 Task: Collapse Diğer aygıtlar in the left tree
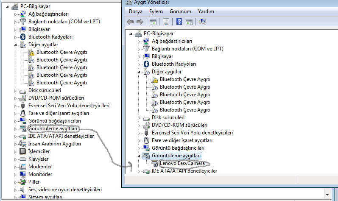(x=15, y=45)
